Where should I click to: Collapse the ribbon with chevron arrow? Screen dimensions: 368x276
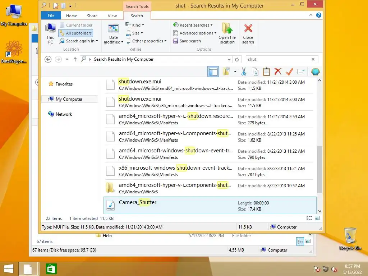click(311, 15)
